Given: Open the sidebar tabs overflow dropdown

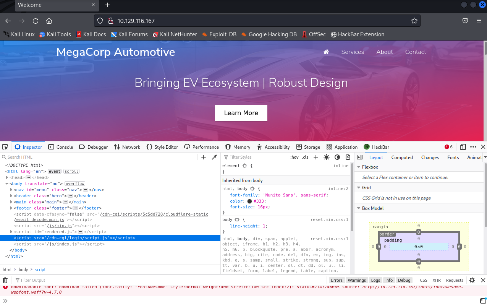Looking at the screenshot, I should click(485, 157).
